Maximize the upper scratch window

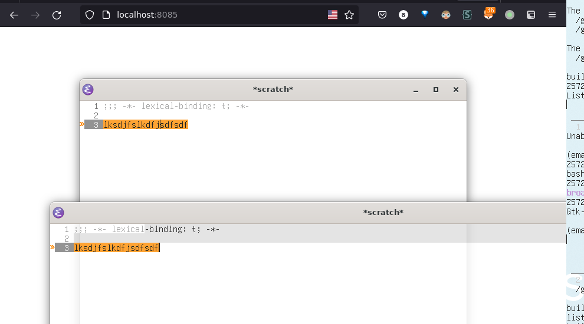point(436,90)
